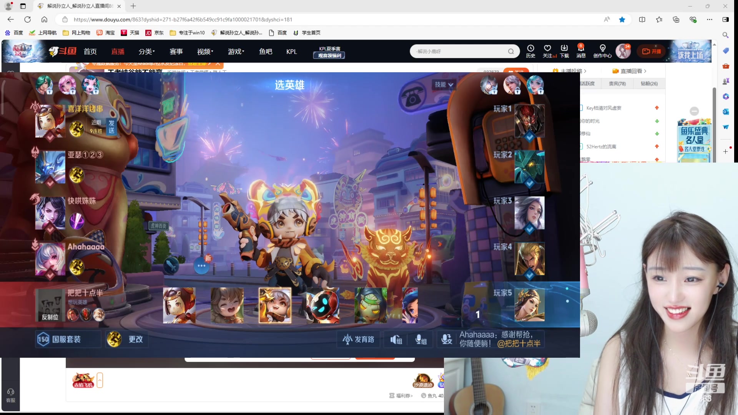Click the blue 发送 button beside 喜洋洋烤串
738x415 pixels.
111,127
